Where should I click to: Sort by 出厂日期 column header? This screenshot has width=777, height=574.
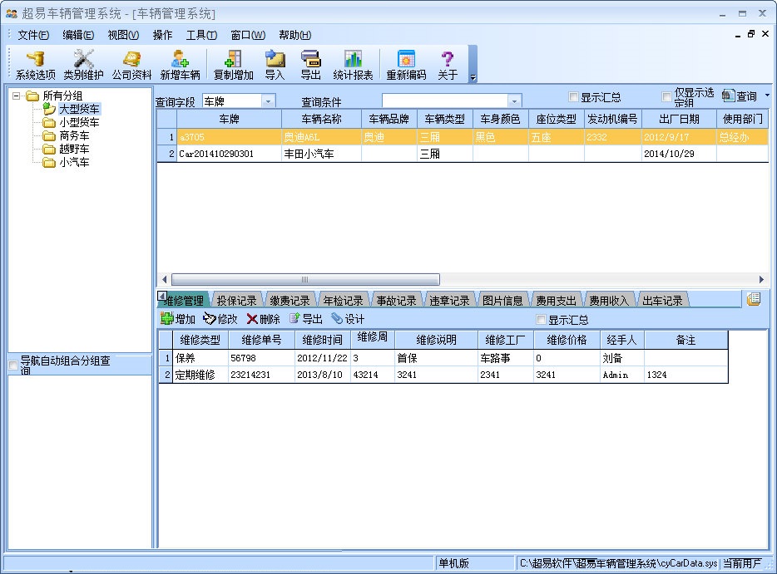point(679,119)
